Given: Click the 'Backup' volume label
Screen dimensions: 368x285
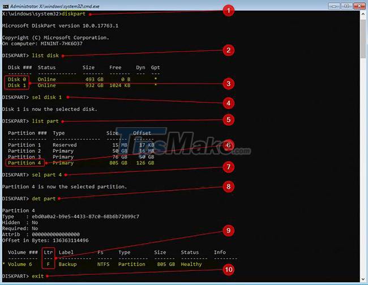Looking at the screenshot, I should 67,264.
